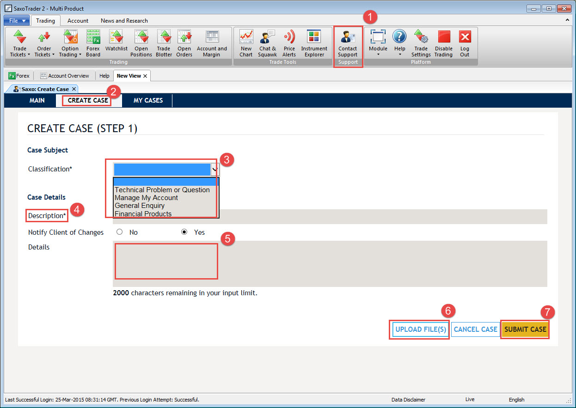This screenshot has width=576, height=408.
Task: Click the SUBMIT CASE button
Action: [x=525, y=329]
